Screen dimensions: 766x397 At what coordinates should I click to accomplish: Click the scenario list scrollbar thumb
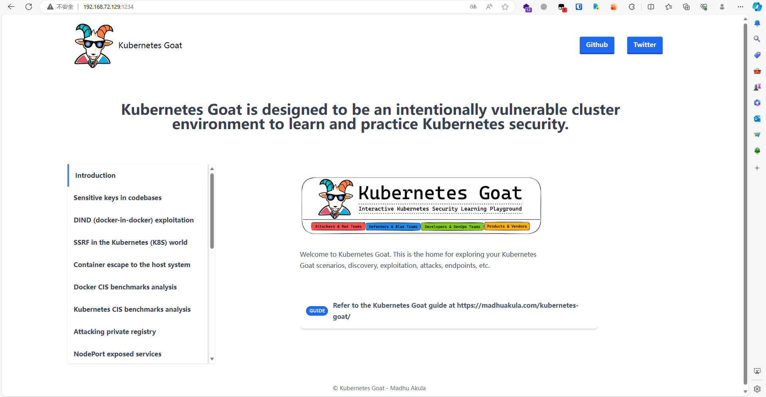pos(212,211)
